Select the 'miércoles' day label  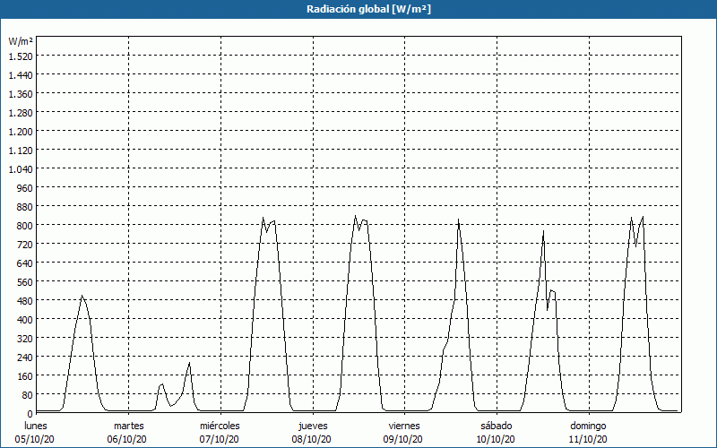point(220,426)
